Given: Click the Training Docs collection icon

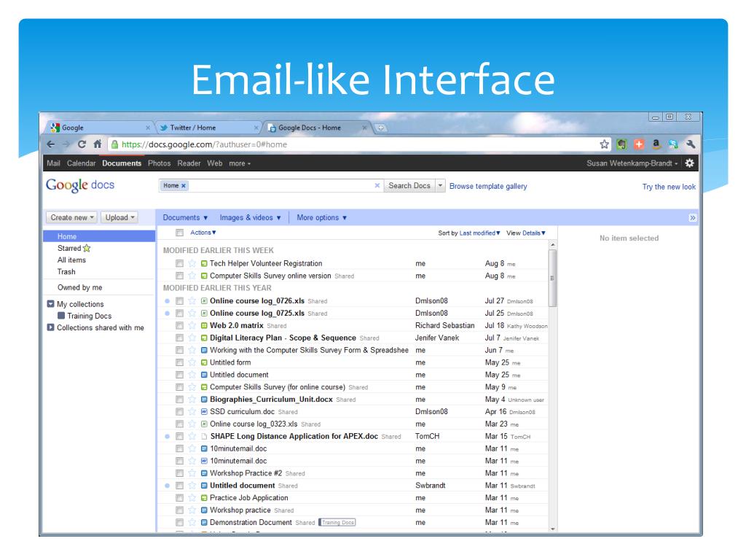Looking at the screenshot, I should tap(61, 315).
